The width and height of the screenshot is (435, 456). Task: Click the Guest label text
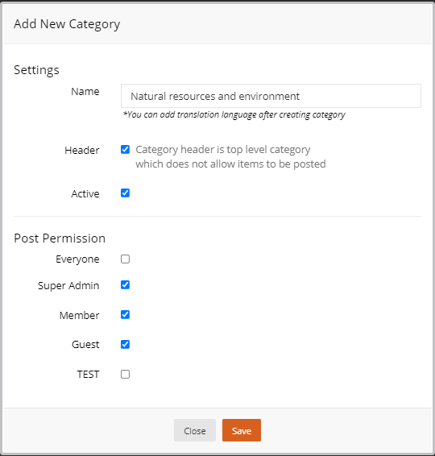click(85, 345)
